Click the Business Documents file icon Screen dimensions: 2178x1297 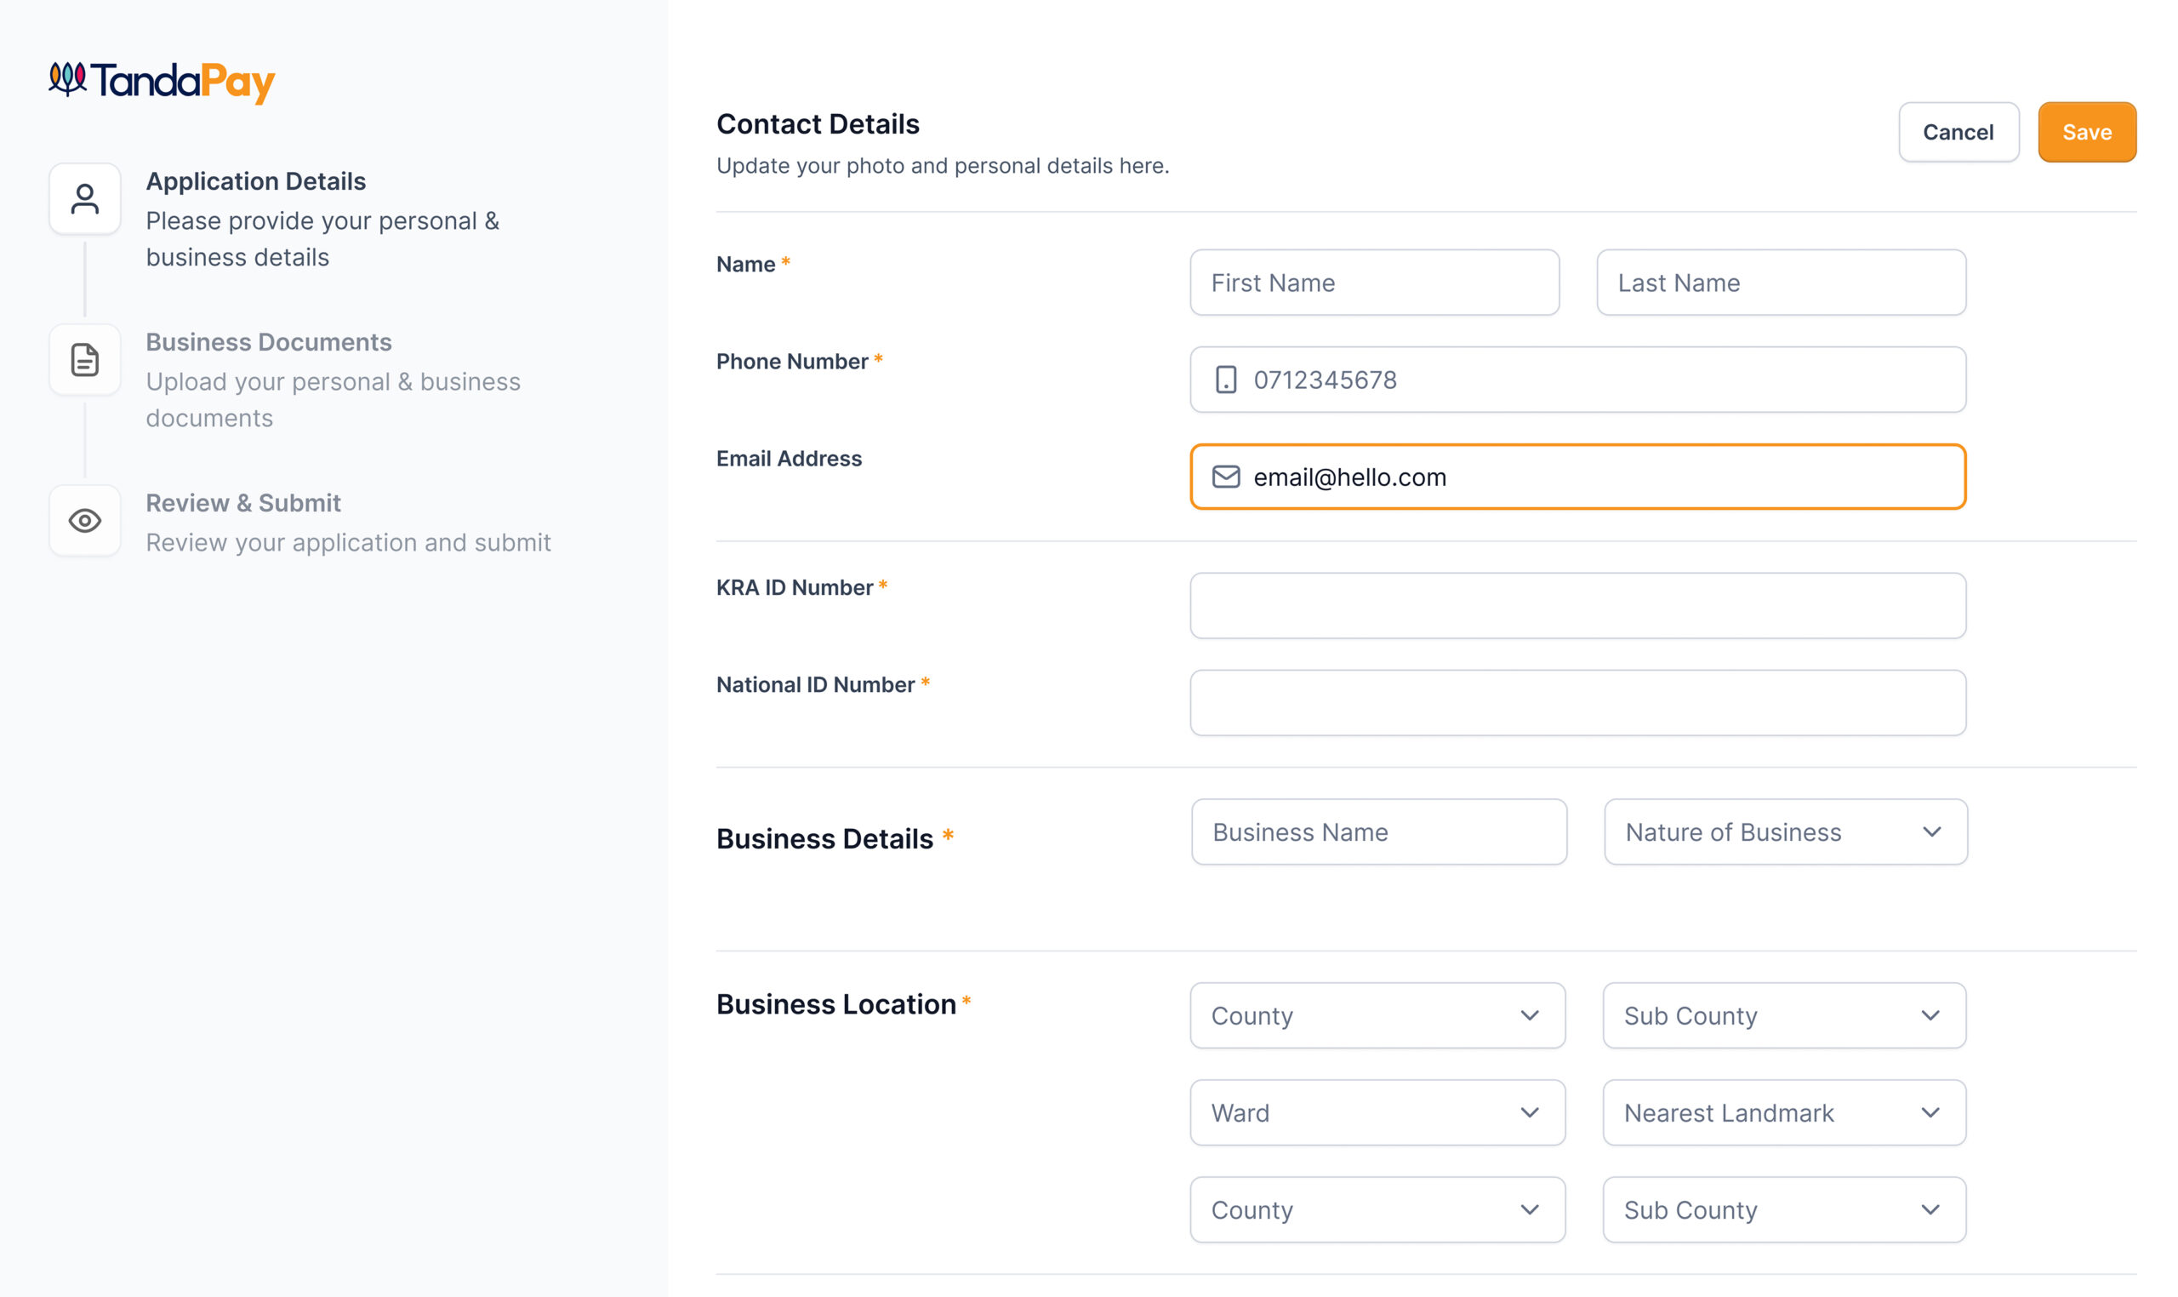pos(85,360)
